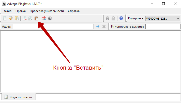
Task: Start deep check with yin-yang icon
Action: tap(50, 18)
